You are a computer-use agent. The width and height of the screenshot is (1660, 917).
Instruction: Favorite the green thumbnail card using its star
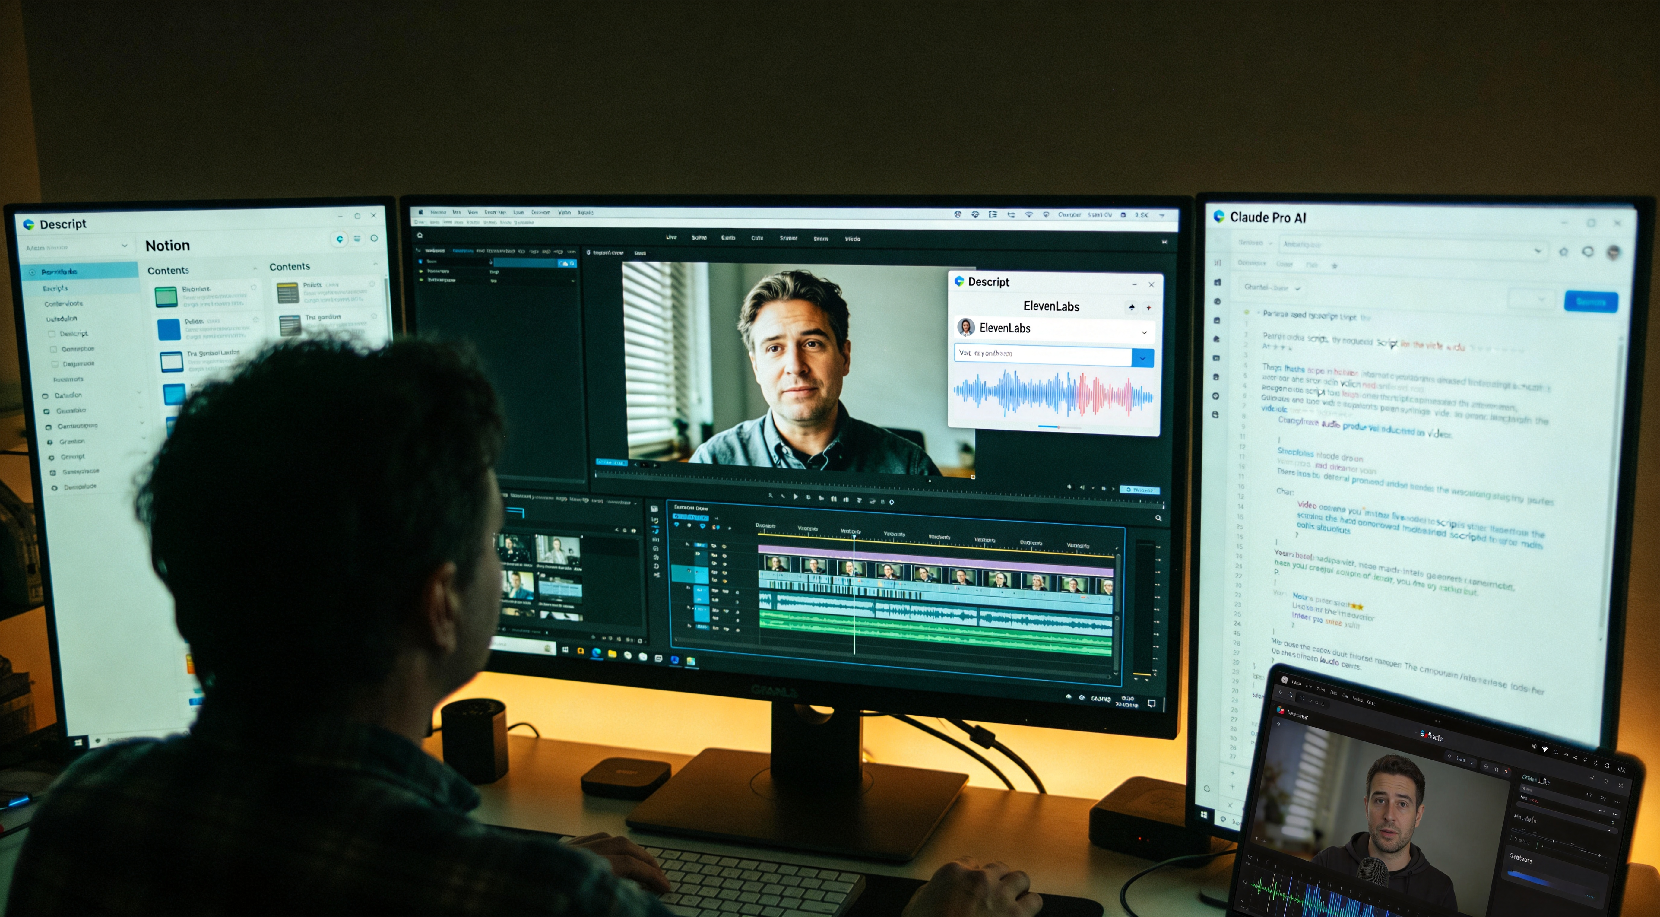(x=253, y=287)
